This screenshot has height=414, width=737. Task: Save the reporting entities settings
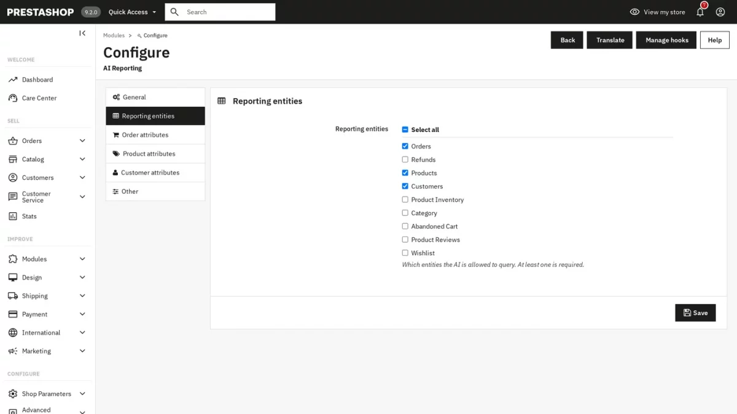pyautogui.click(x=695, y=313)
